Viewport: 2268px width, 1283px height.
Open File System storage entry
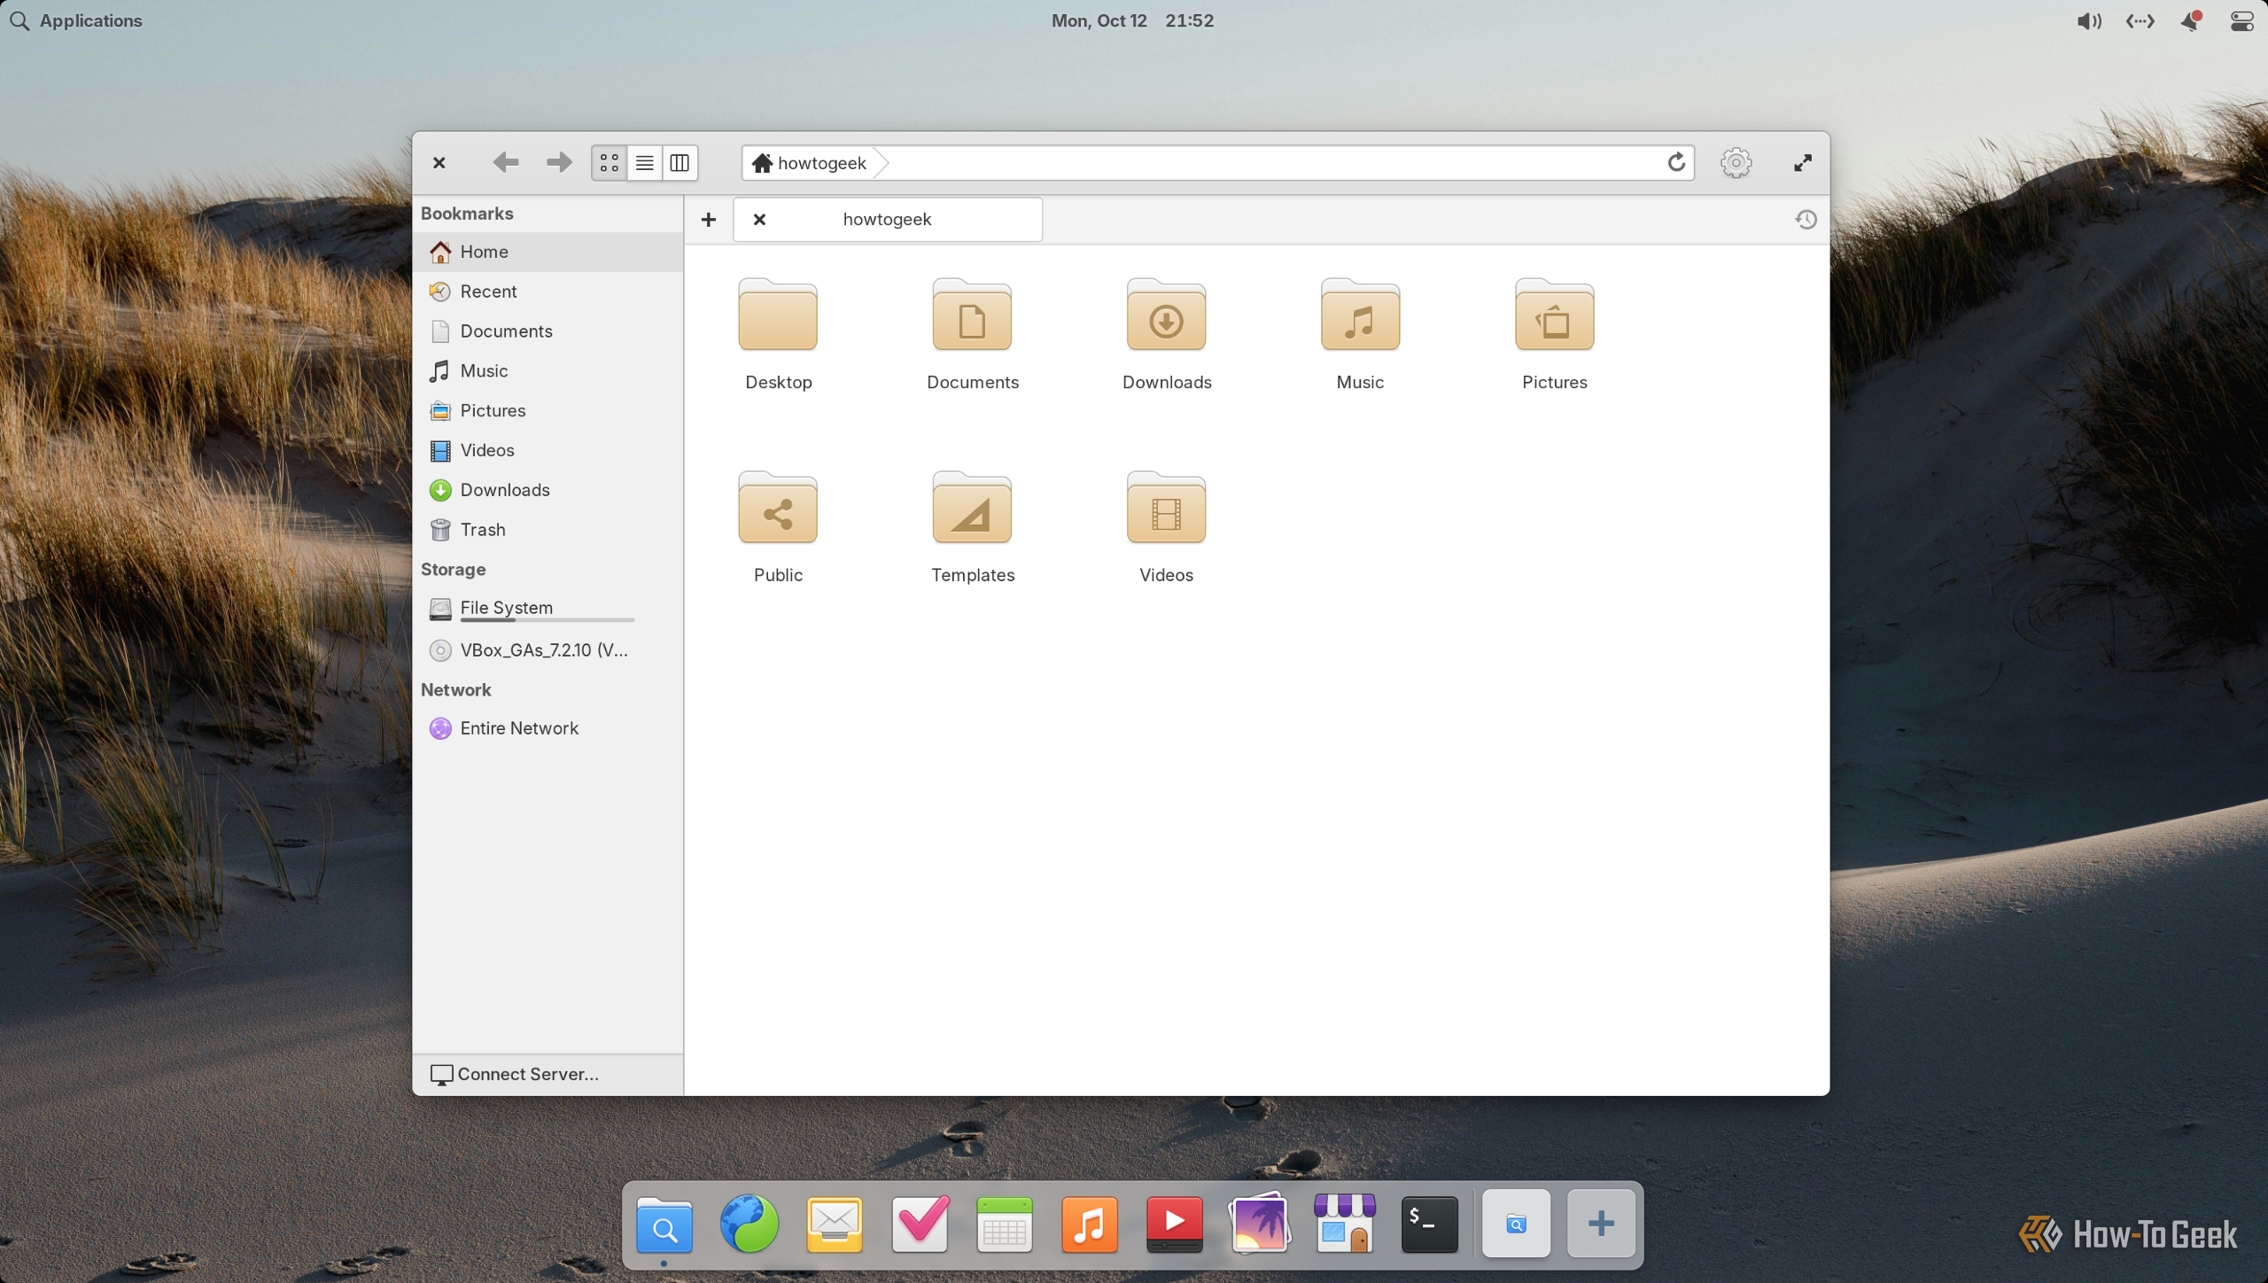click(x=548, y=609)
